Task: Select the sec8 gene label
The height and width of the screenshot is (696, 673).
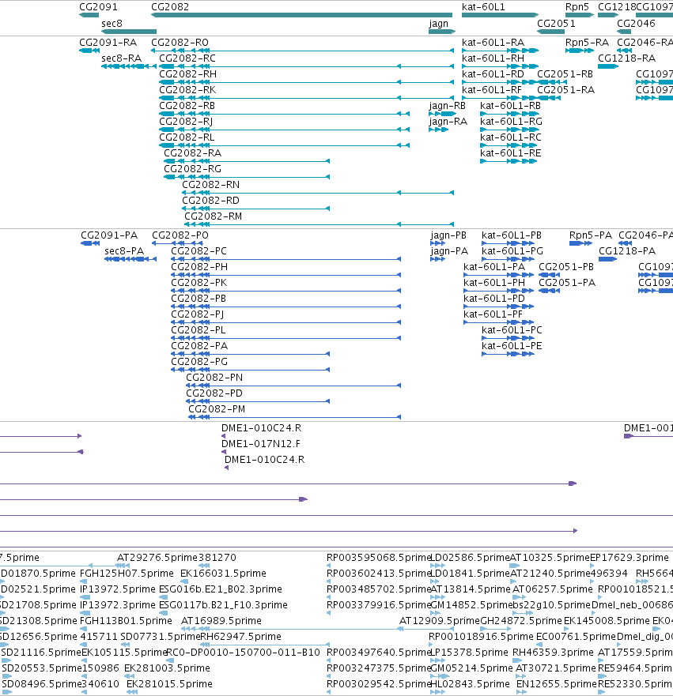Action: (x=112, y=24)
